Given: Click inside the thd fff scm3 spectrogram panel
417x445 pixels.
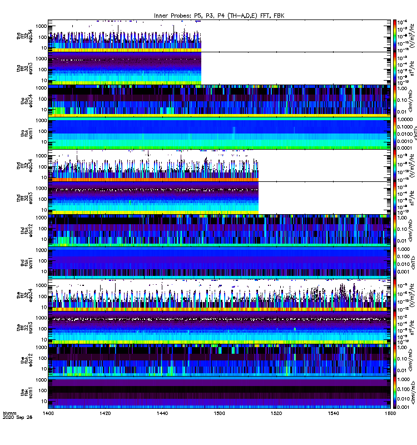Looking at the screenshot, I should click(219, 198).
